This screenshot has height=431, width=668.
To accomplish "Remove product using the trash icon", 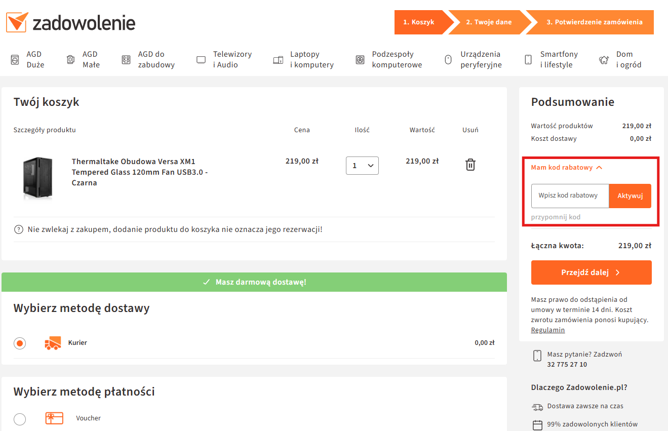I will click(x=470, y=165).
